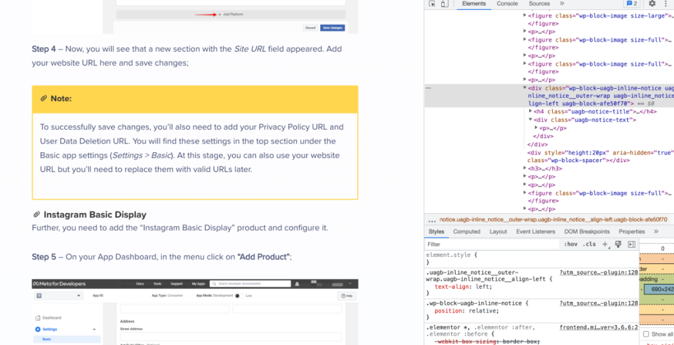
Task: Click the breadcrumb ellipsis before the notice path
Action: coord(432,220)
